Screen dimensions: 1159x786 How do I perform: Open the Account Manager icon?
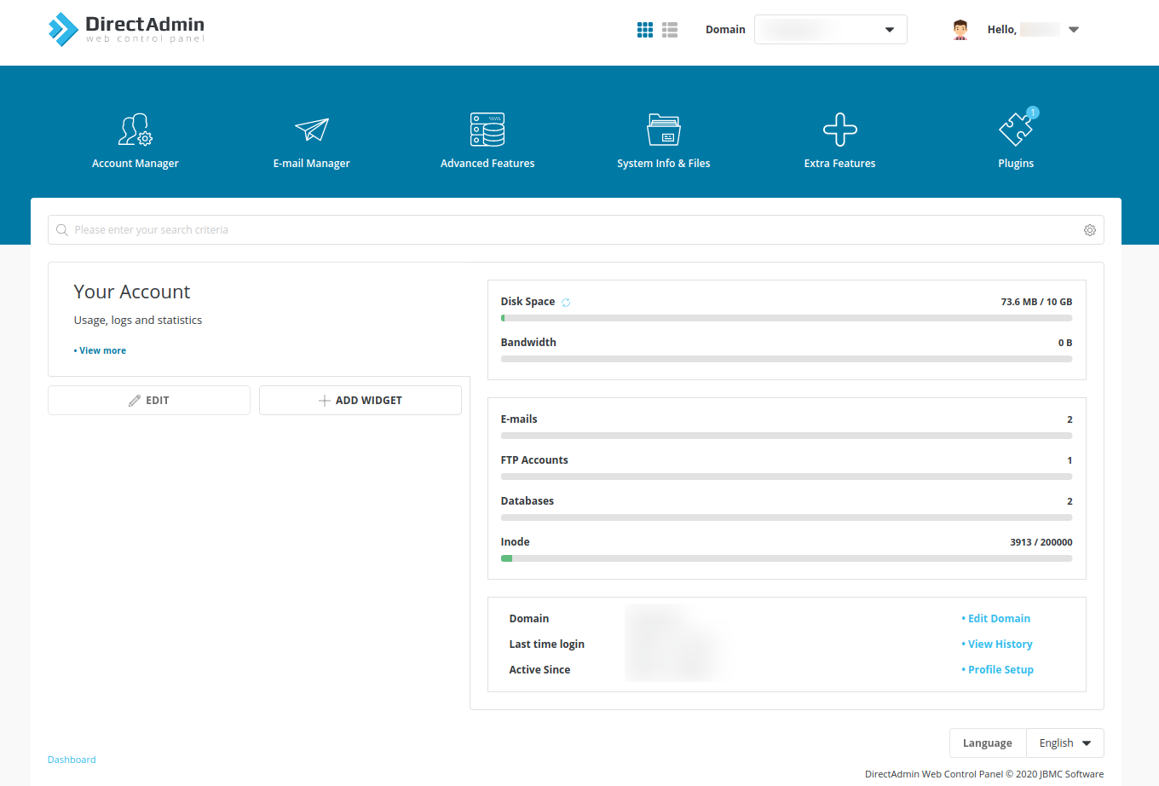tap(135, 130)
